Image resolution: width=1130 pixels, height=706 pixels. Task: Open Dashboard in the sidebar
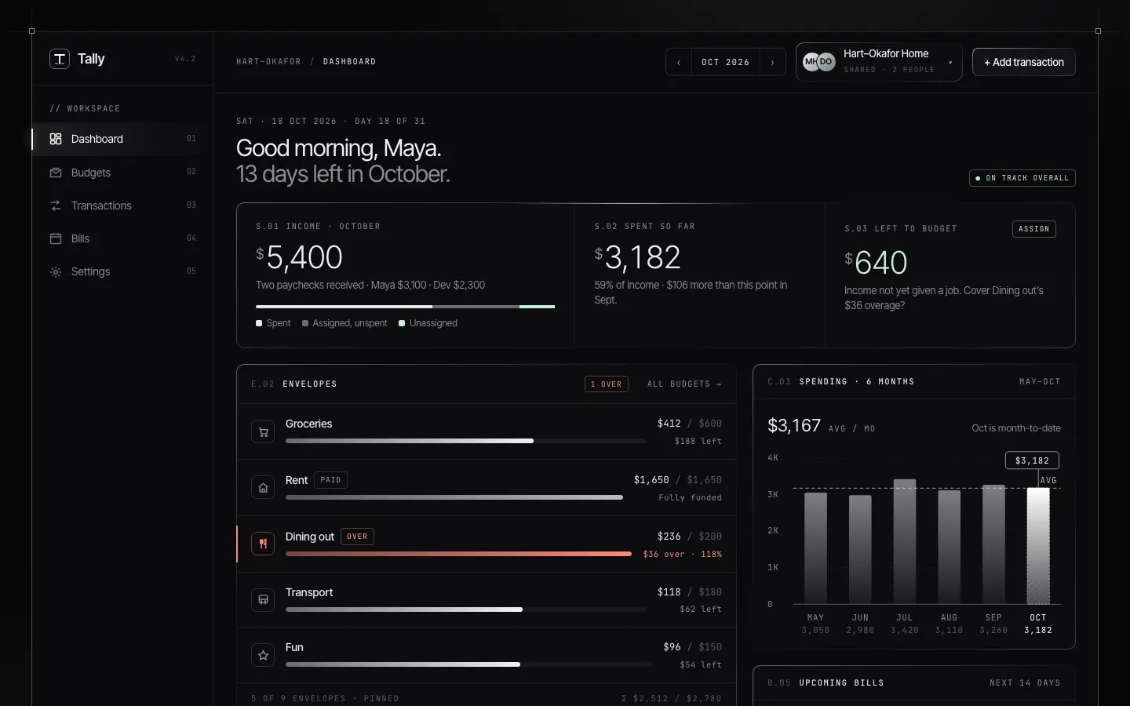tap(122, 139)
